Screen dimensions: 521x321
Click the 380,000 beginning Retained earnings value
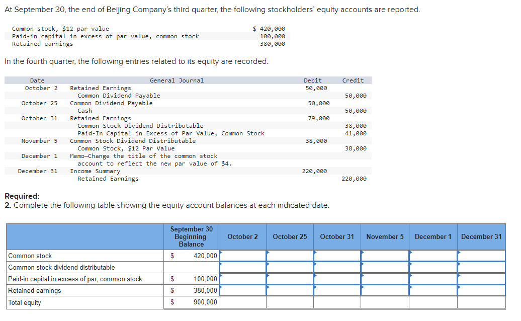205,290
